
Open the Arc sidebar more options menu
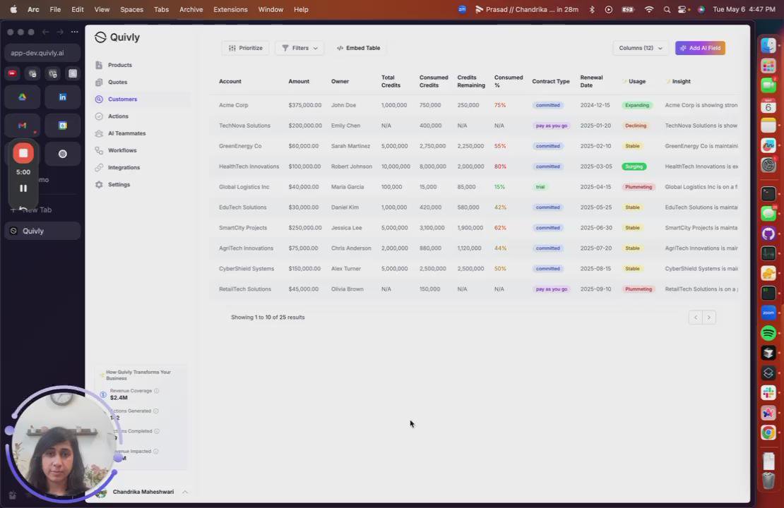tap(74, 32)
